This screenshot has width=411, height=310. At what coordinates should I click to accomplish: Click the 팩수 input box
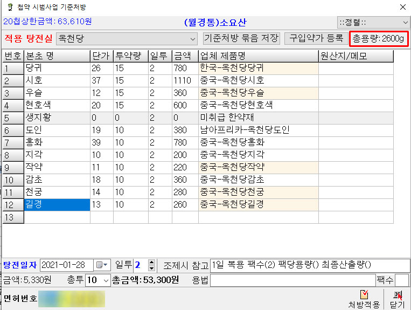pyautogui.click(x=402, y=280)
